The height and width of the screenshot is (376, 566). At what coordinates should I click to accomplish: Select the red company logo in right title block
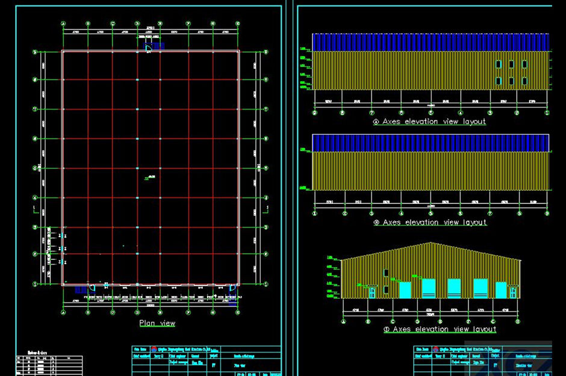pyautogui.click(x=435, y=350)
